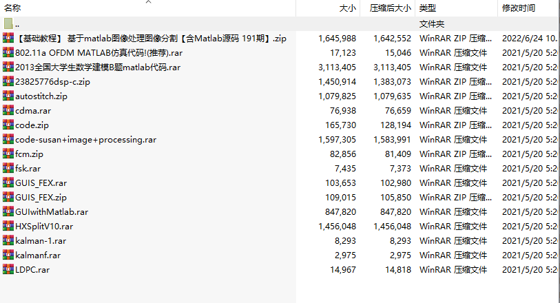The width and height of the screenshot is (560, 303).
Task: Sort by the 修改时间 column header
Action: coord(519,8)
